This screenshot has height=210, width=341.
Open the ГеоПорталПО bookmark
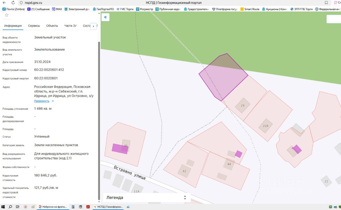click(103, 9)
